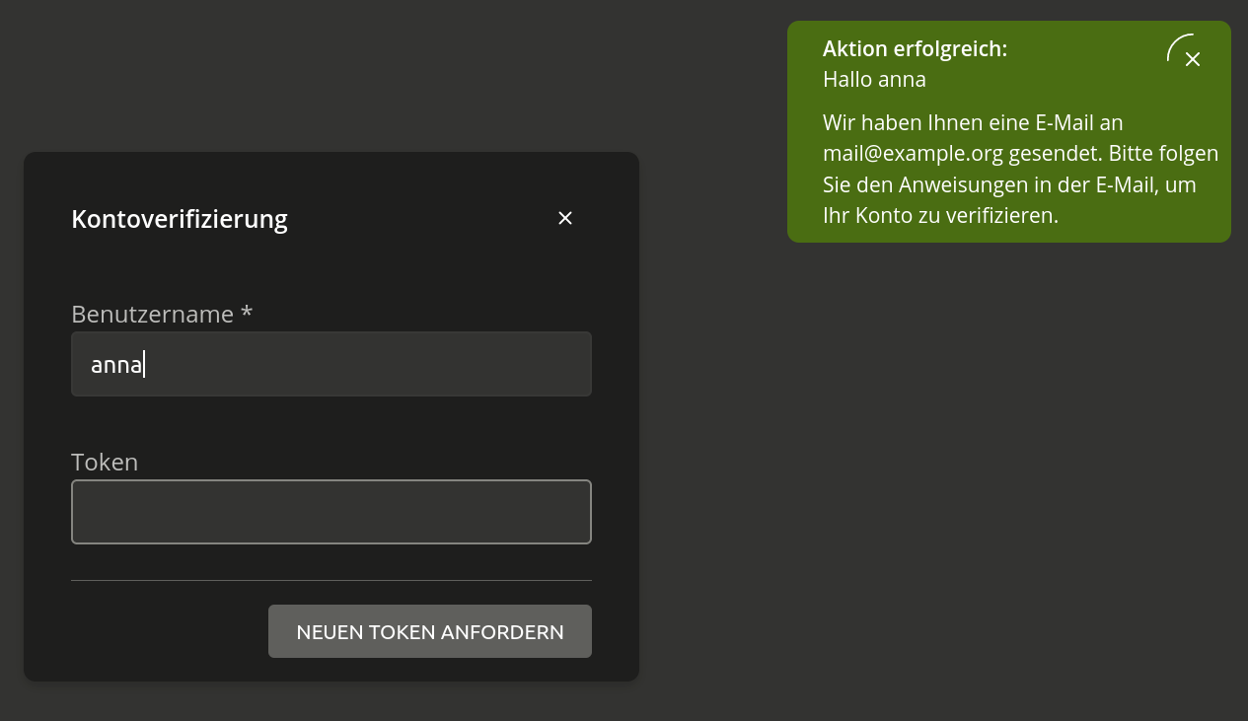The height and width of the screenshot is (721, 1248).
Task: Click the text 'Ihr Konto zu verifizieren'
Action: 939,215
